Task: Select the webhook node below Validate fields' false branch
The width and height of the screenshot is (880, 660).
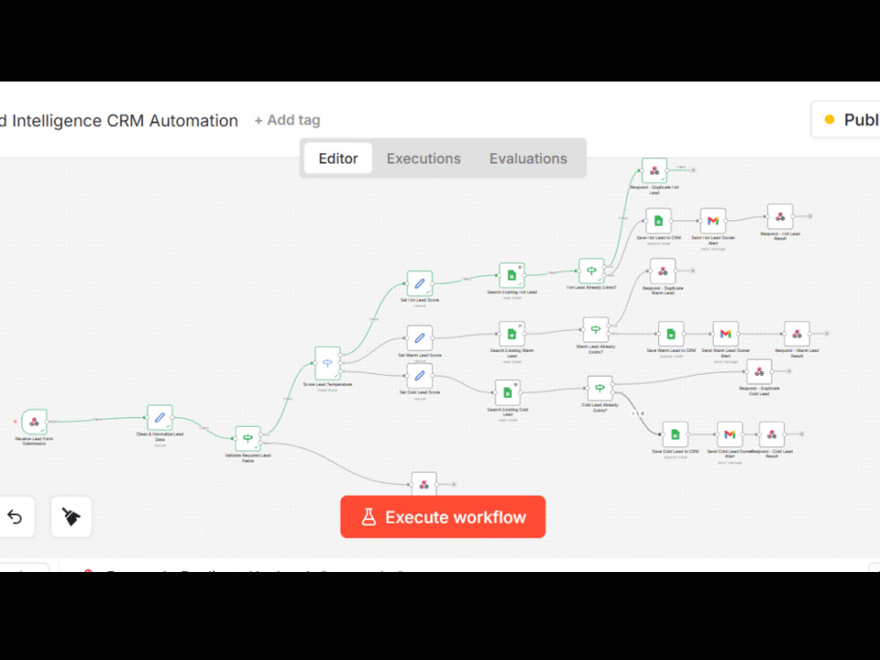Action: (424, 484)
